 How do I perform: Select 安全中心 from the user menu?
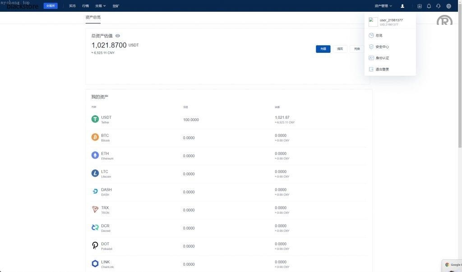382,47
